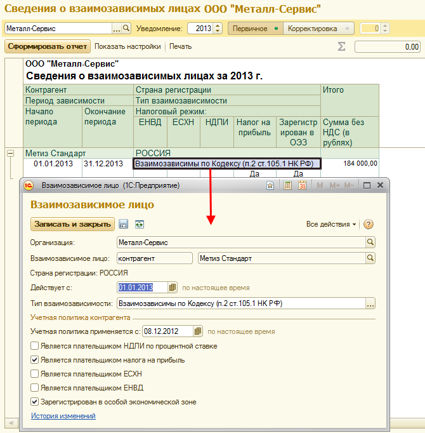Click the контрагент type field
Screen dimensions: 425x433
[155, 258]
